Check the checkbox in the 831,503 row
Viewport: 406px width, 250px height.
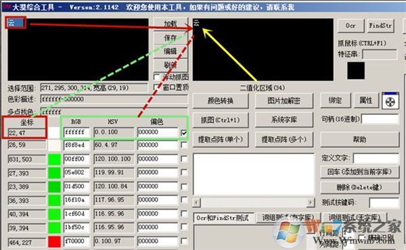(184, 159)
